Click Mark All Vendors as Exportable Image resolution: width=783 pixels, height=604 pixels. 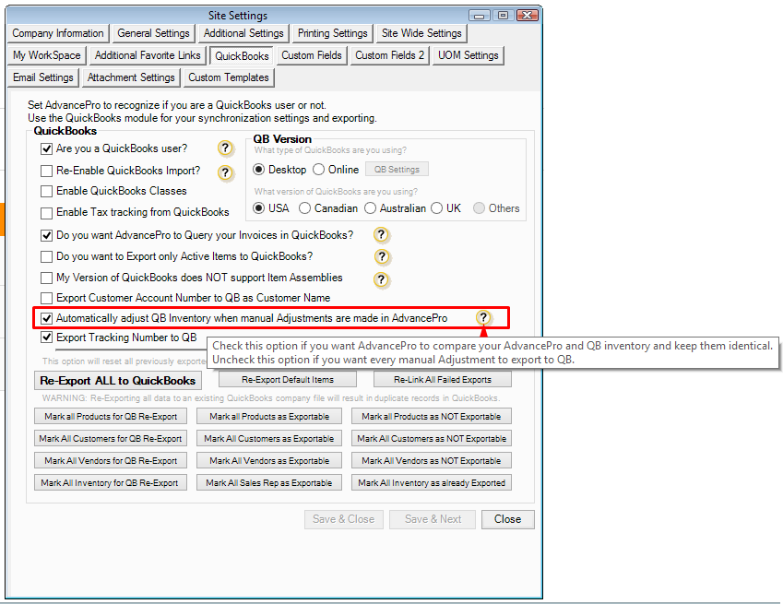268,461
